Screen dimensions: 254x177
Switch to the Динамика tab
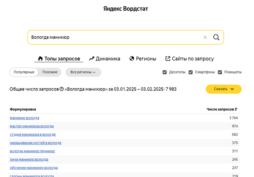point(105,59)
